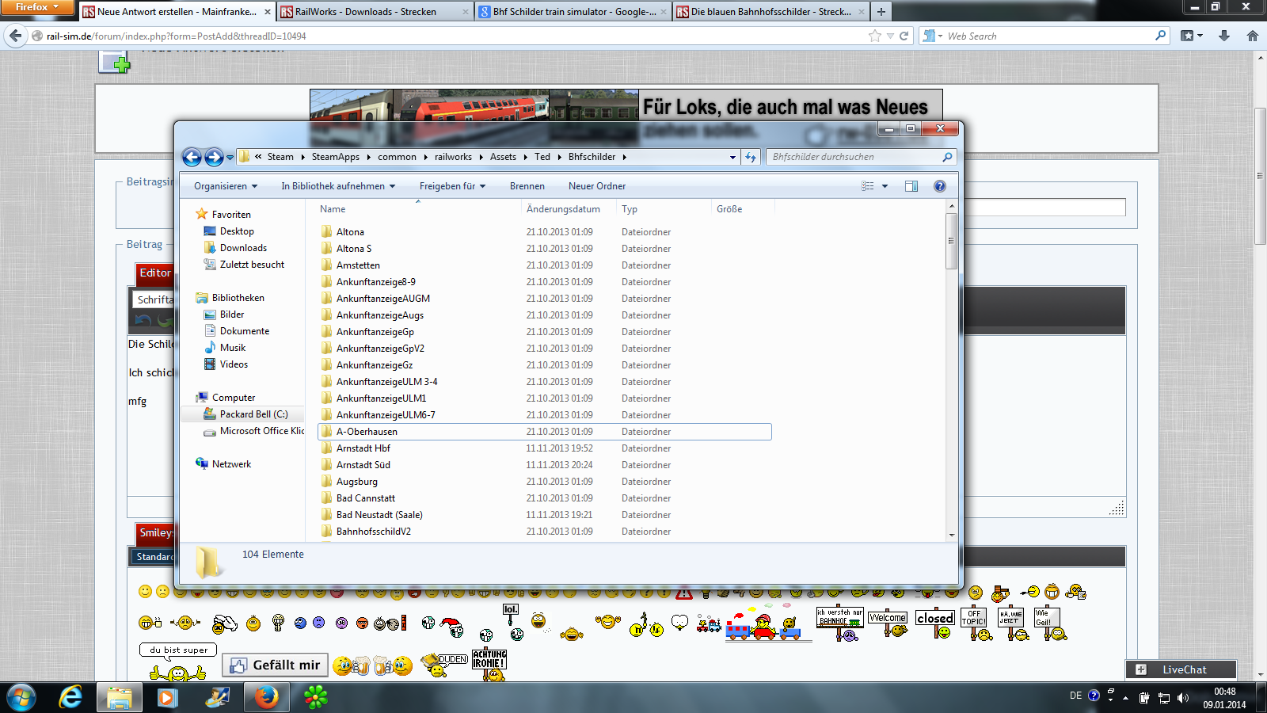Open Firefox downloads arrow icon
This screenshot has width=1267, height=713.
tap(1224, 36)
